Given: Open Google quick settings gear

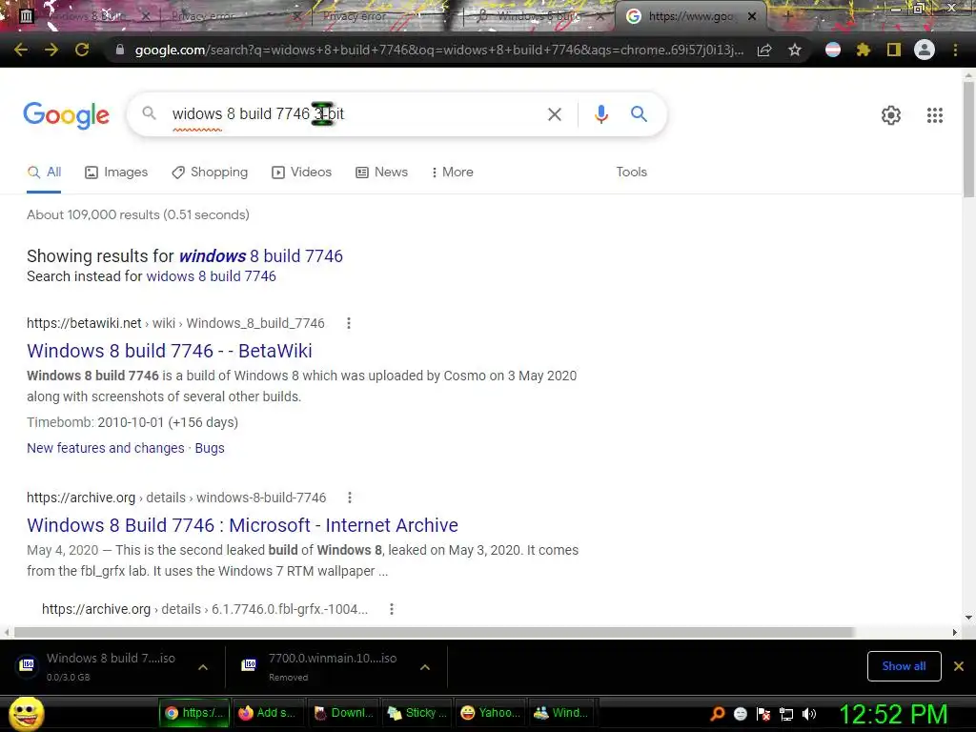Looking at the screenshot, I should [x=891, y=115].
